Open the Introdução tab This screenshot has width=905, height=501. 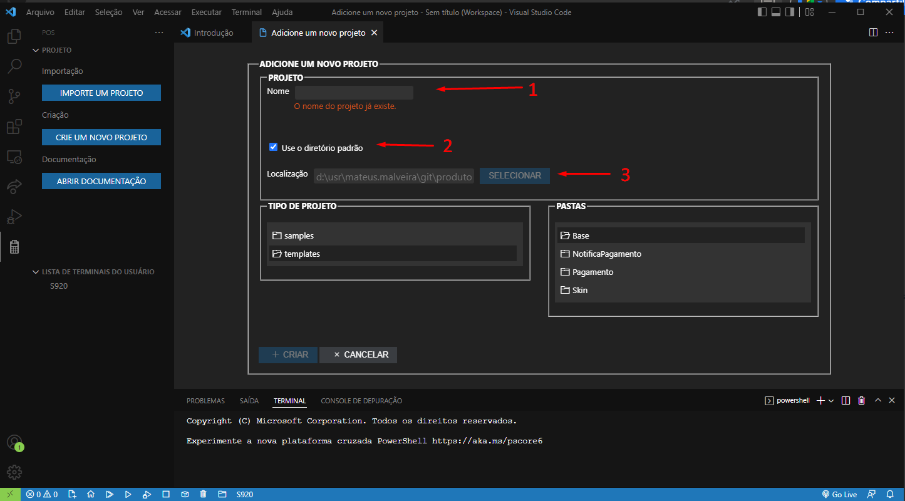(x=212, y=33)
